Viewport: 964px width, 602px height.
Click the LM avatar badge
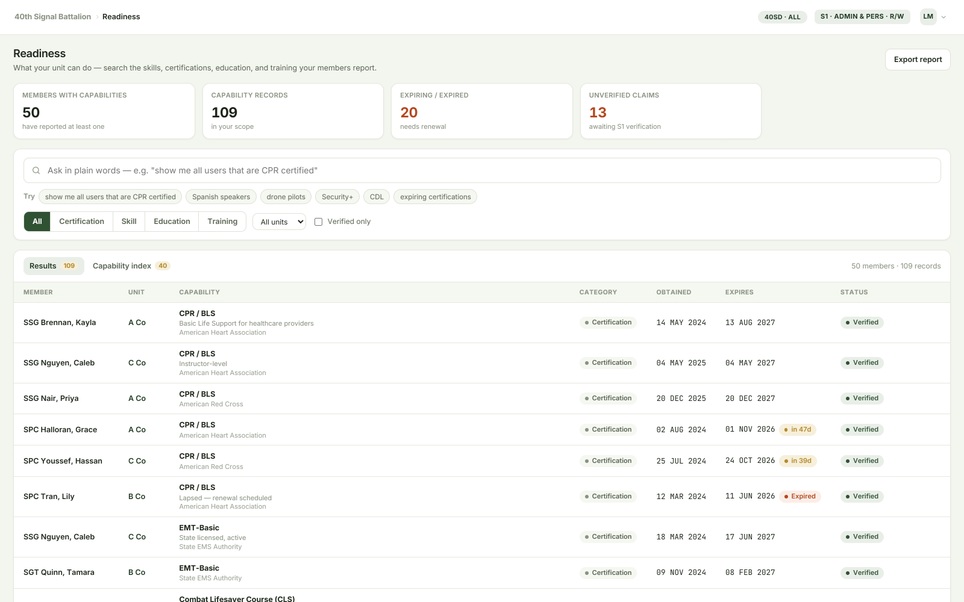928,17
